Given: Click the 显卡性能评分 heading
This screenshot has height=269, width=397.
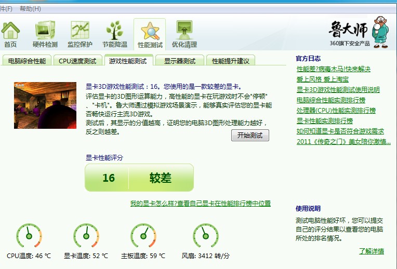Looking at the screenshot, I should [104, 158].
